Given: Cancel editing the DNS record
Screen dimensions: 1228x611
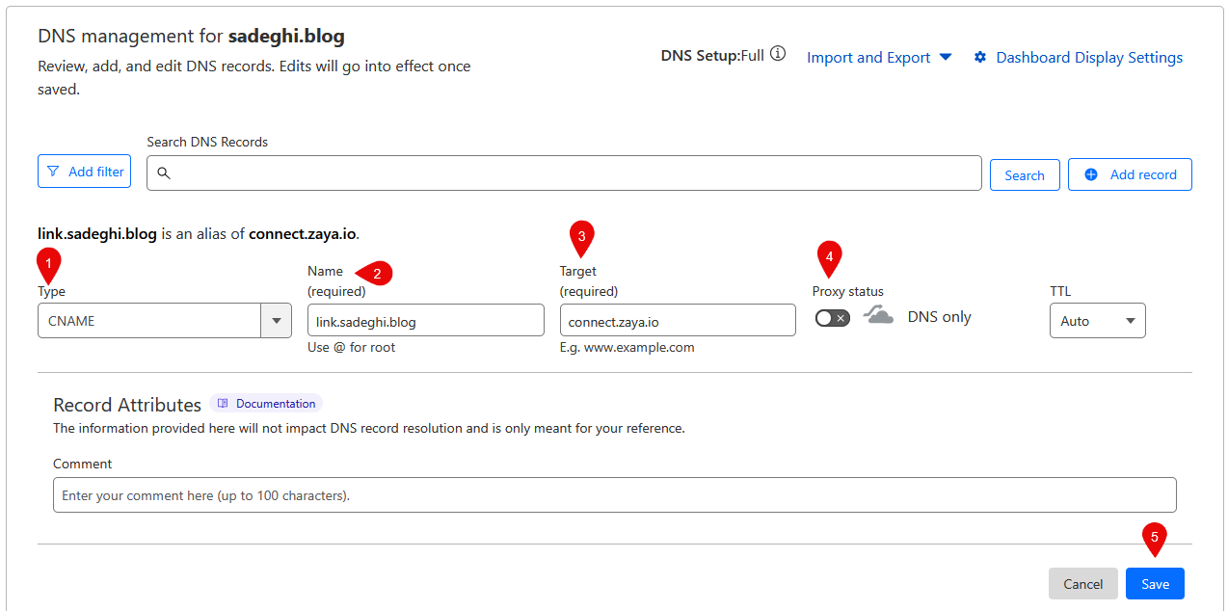Looking at the screenshot, I should (x=1082, y=584).
